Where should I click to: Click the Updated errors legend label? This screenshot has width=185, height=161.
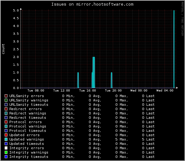click(24, 135)
